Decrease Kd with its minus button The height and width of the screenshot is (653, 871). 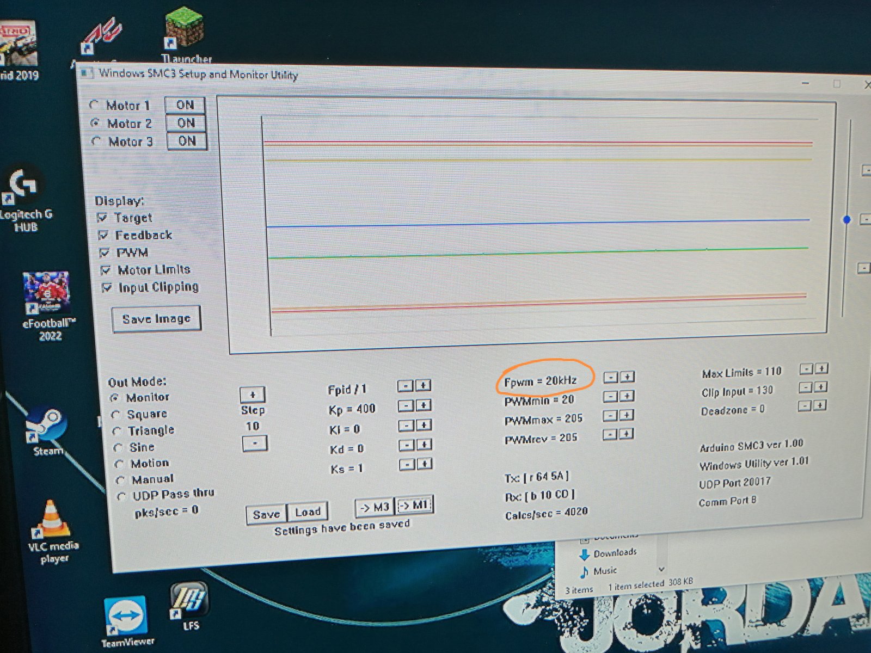[407, 446]
